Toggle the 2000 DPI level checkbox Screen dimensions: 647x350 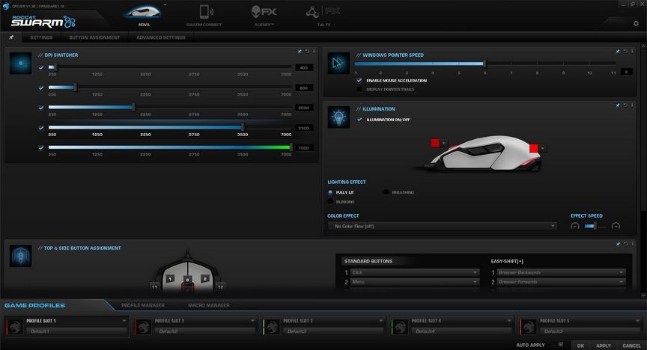point(41,108)
